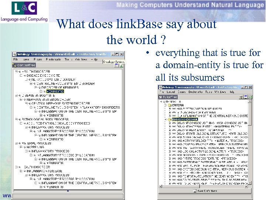Open Bookmarks menu in ConceptTree window

[53, 59]
